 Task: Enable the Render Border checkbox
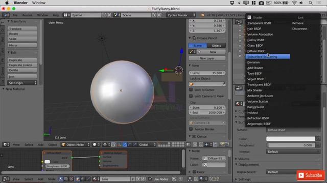[191, 129]
